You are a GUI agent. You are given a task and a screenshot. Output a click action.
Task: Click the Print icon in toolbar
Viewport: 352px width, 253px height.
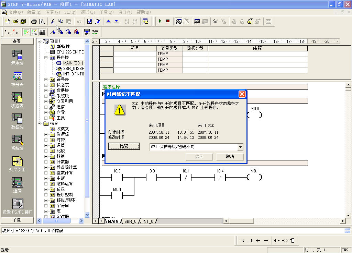click(34, 21)
